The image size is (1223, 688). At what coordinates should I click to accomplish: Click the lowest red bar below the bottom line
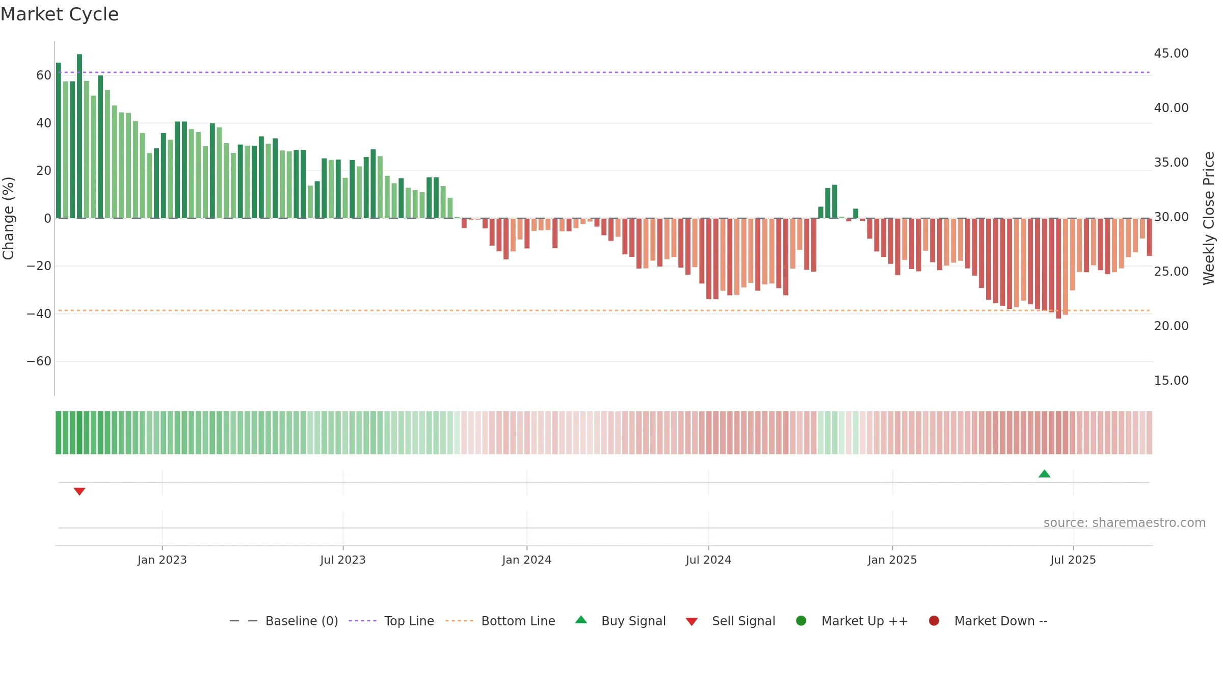pyautogui.click(x=1058, y=269)
